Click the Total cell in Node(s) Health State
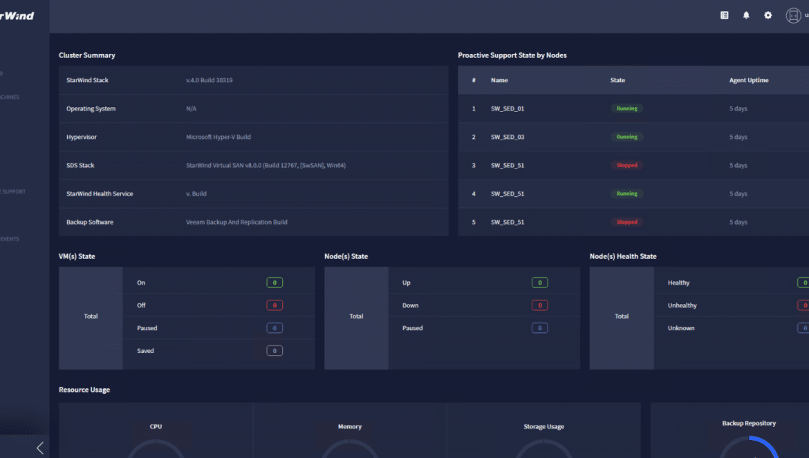This screenshot has height=458, width=809. [622, 318]
